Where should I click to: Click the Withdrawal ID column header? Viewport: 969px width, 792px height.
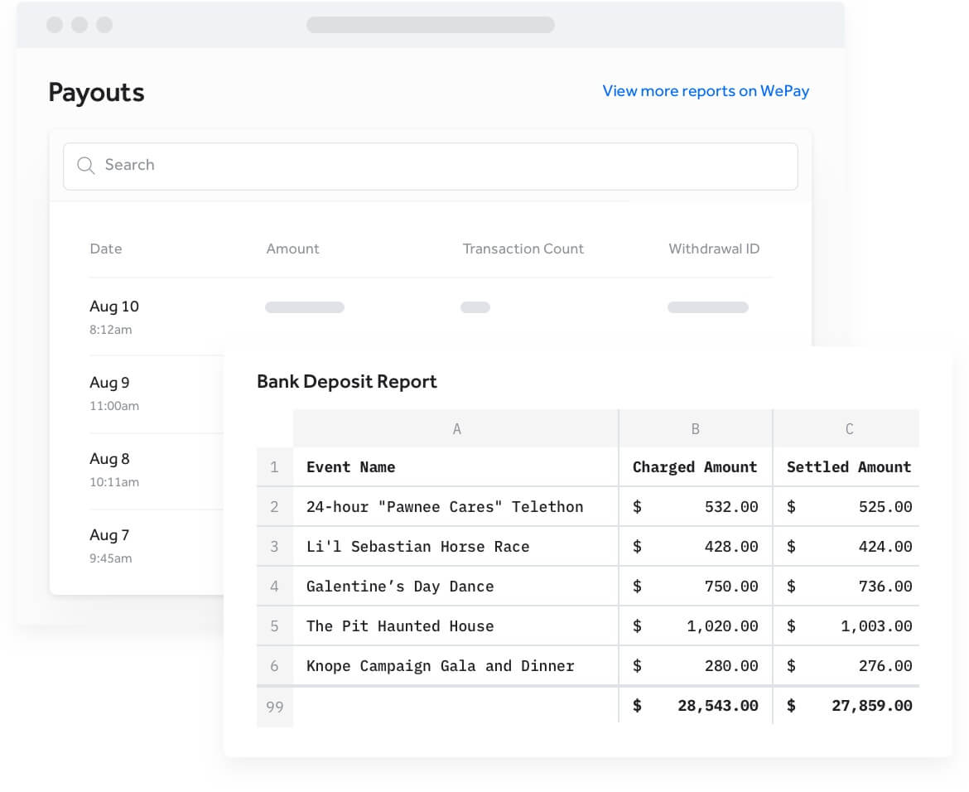coord(714,249)
